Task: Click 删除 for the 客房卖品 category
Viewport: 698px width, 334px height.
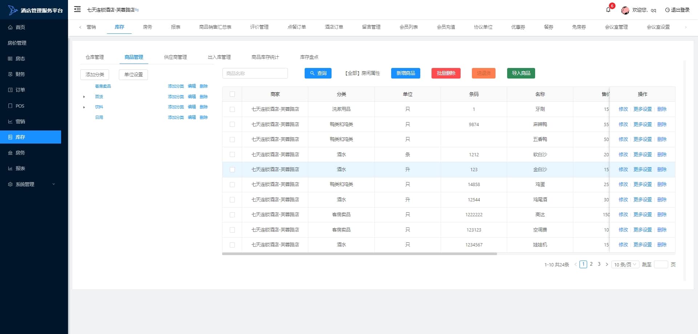Action: click(204, 86)
